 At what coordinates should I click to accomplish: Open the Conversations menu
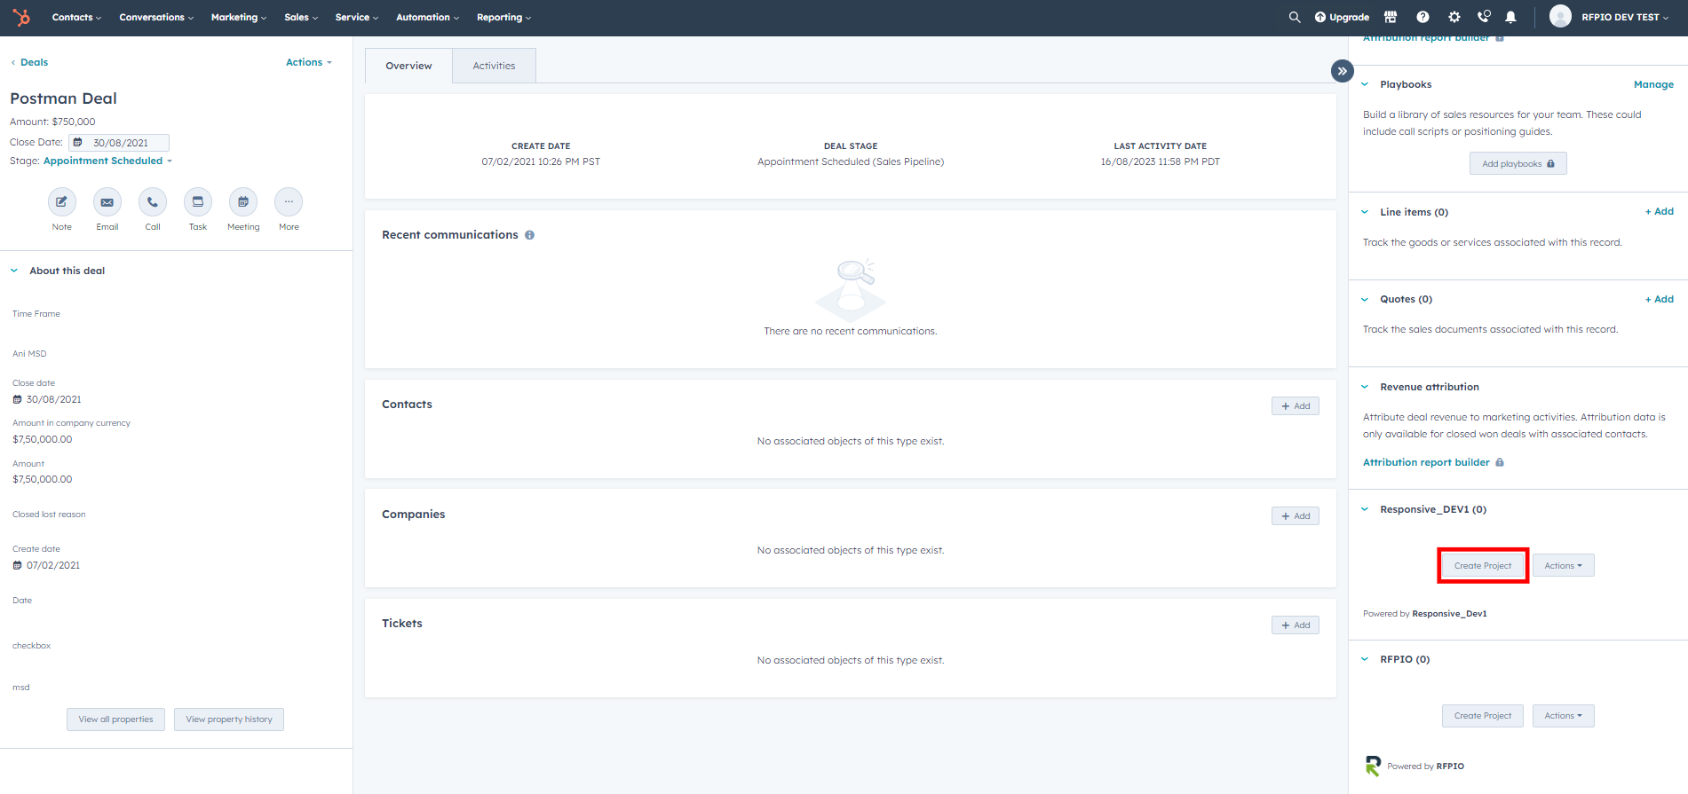(x=156, y=17)
